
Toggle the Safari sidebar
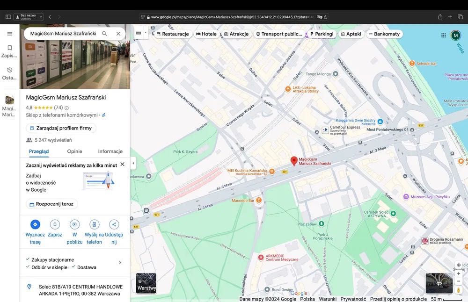pos(8,17)
